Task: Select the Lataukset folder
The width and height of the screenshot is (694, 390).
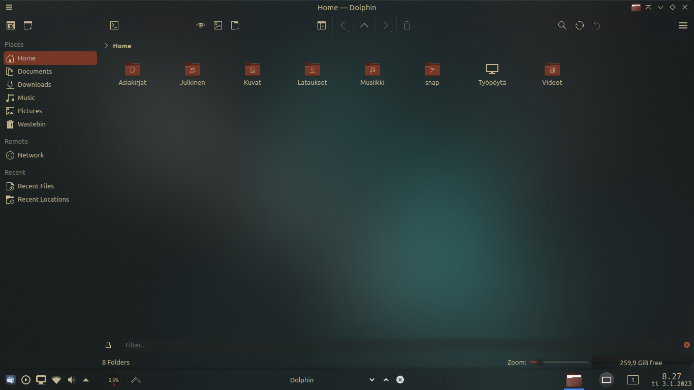Action: pyautogui.click(x=312, y=74)
